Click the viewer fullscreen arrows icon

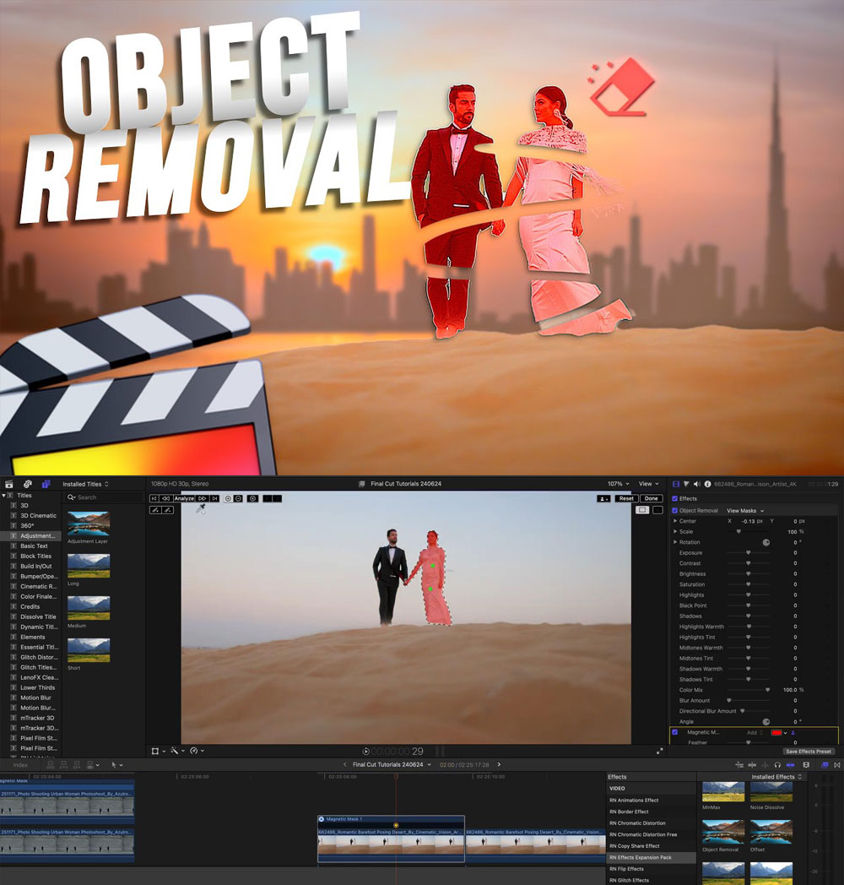pyautogui.click(x=659, y=752)
